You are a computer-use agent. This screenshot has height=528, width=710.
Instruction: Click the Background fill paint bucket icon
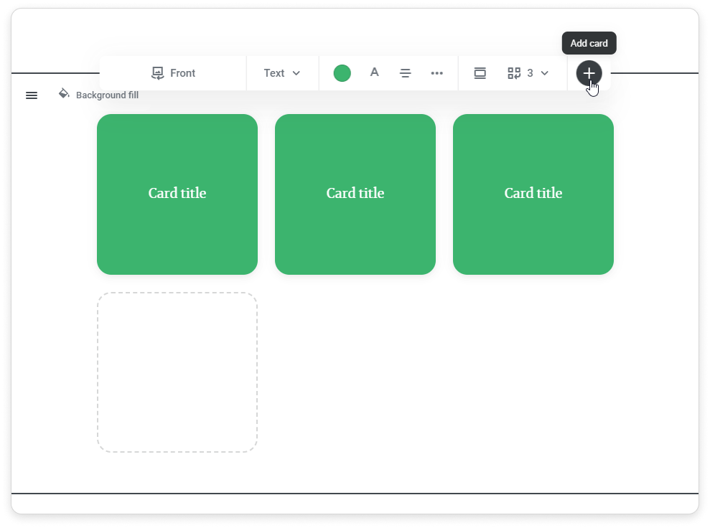click(x=64, y=94)
